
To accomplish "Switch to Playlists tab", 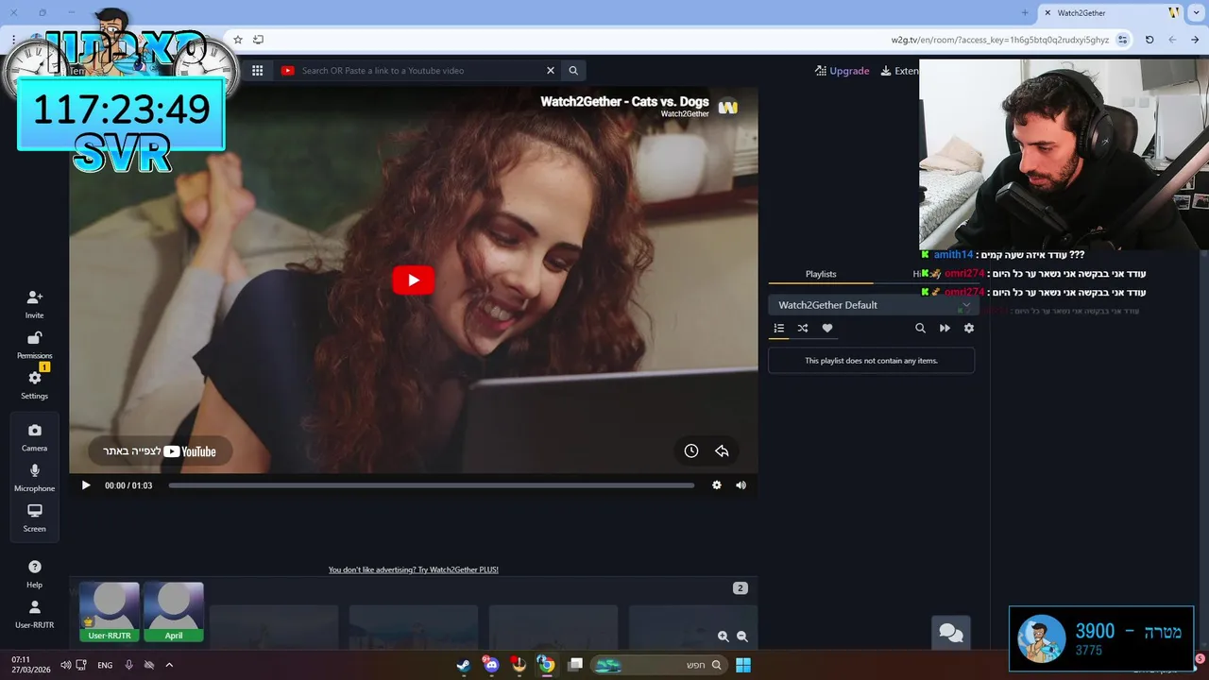I will [821, 274].
